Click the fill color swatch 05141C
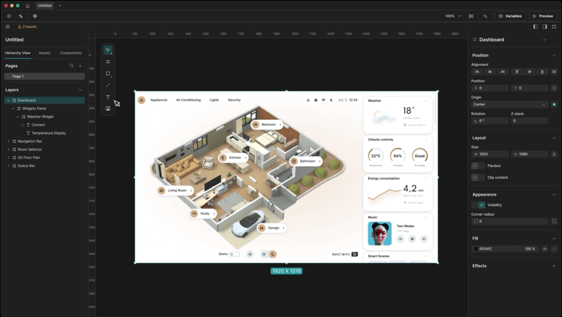This screenshot has width=562, height=317. pos(476,249)
